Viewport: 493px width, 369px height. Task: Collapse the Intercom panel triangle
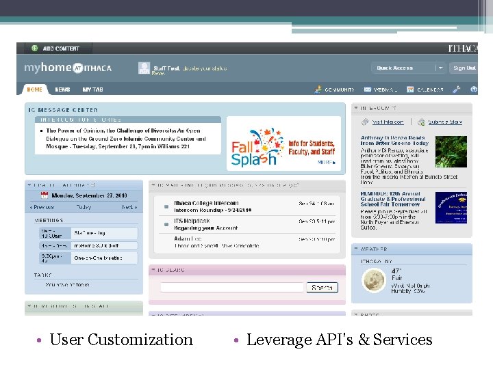(x=356, y=108)
